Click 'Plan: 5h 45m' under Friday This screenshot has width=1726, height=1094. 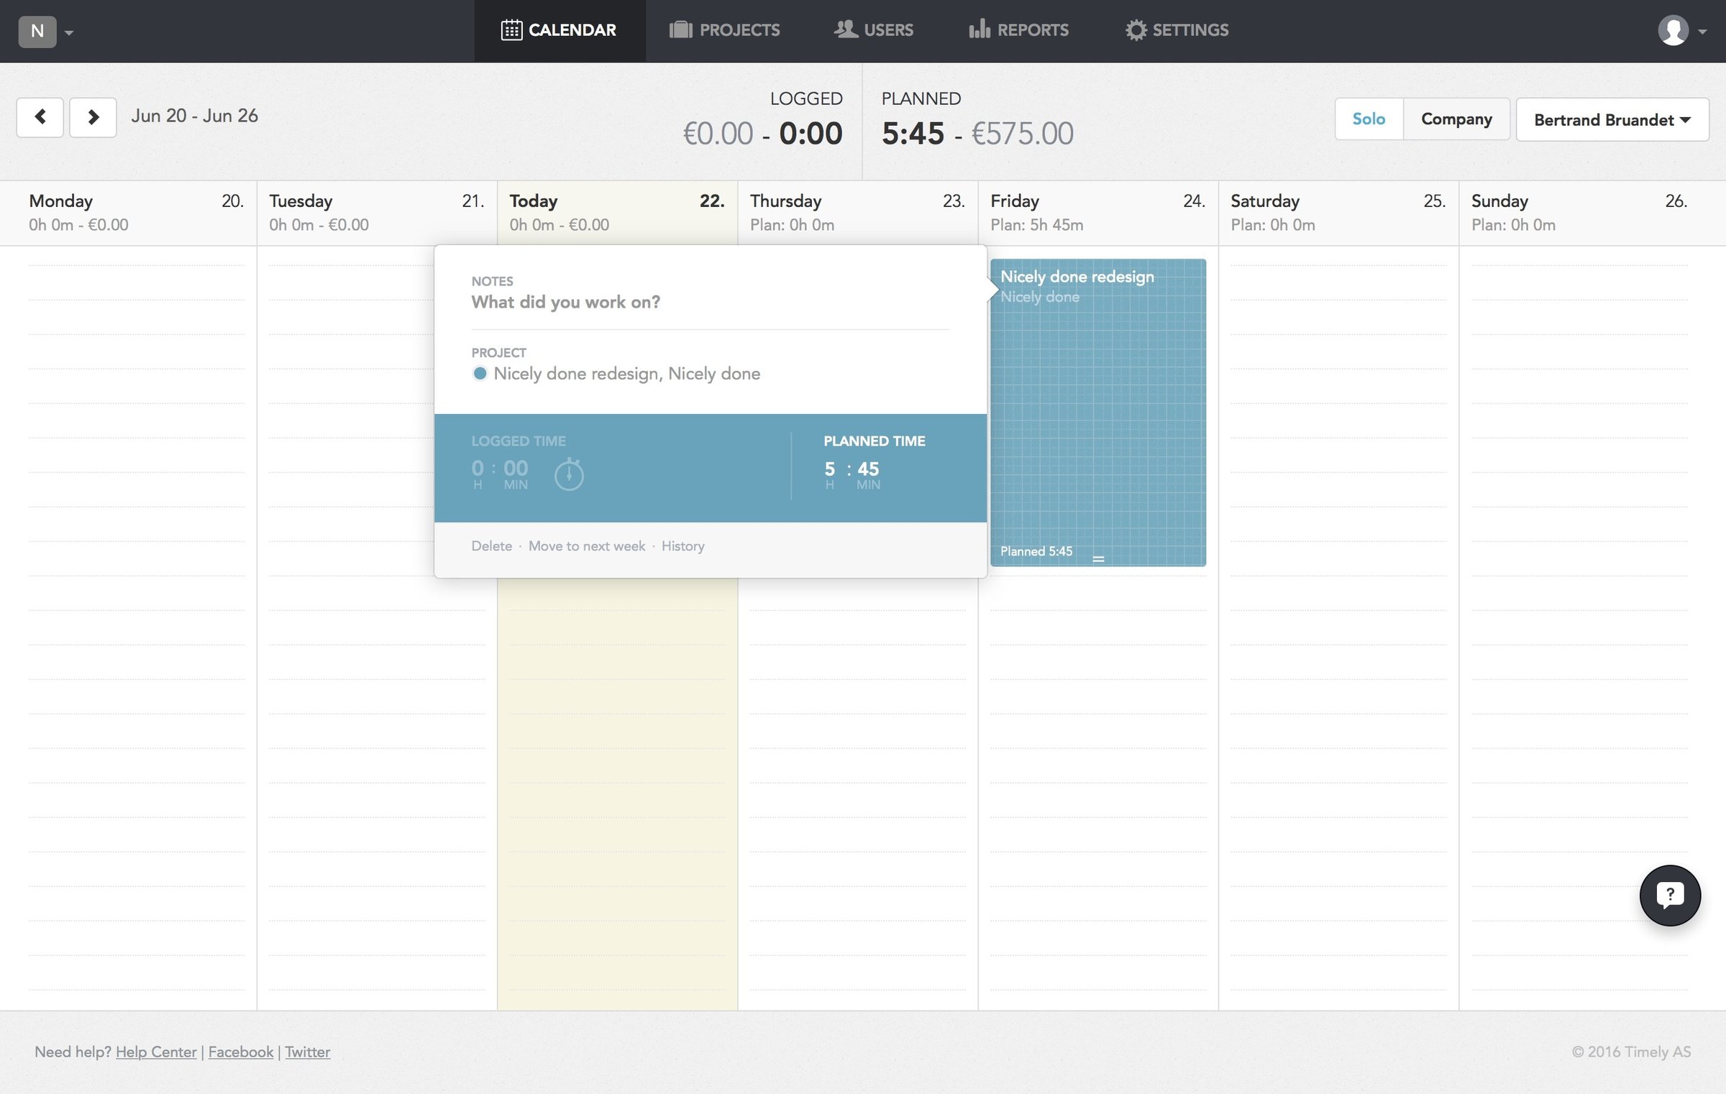pos(1036,225)
